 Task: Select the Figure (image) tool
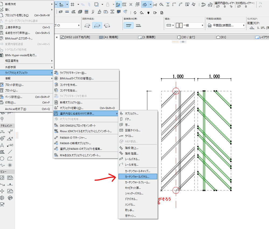[2, 178]
